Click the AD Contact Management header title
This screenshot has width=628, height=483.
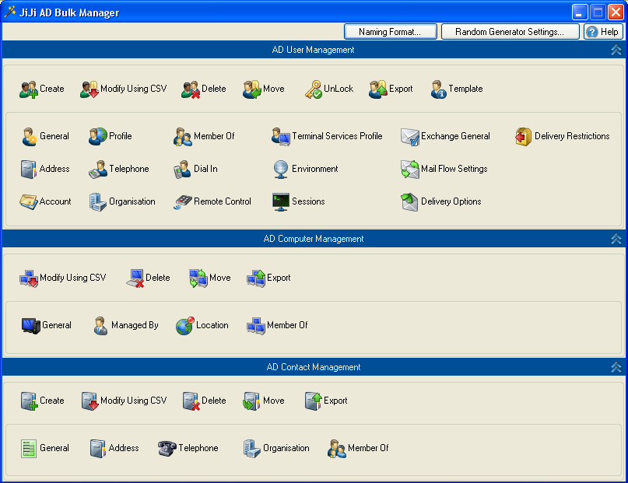(x=314, y=367)
